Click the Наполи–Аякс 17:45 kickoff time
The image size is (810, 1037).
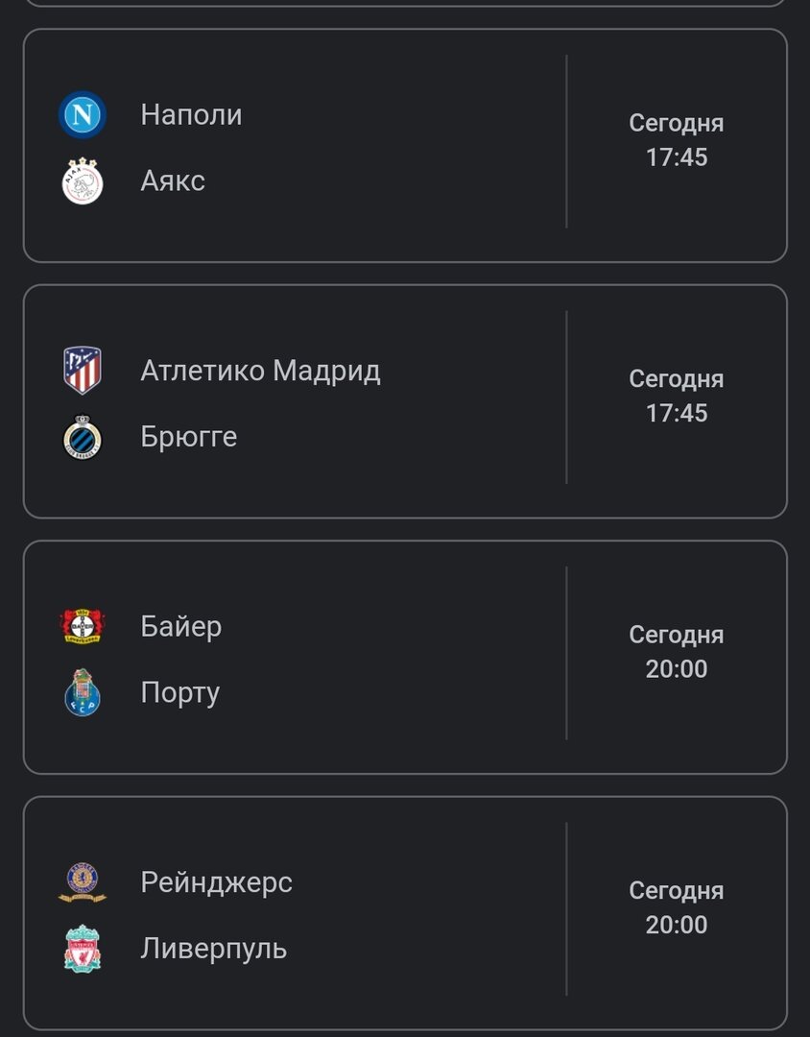click(x=677, y=157)
